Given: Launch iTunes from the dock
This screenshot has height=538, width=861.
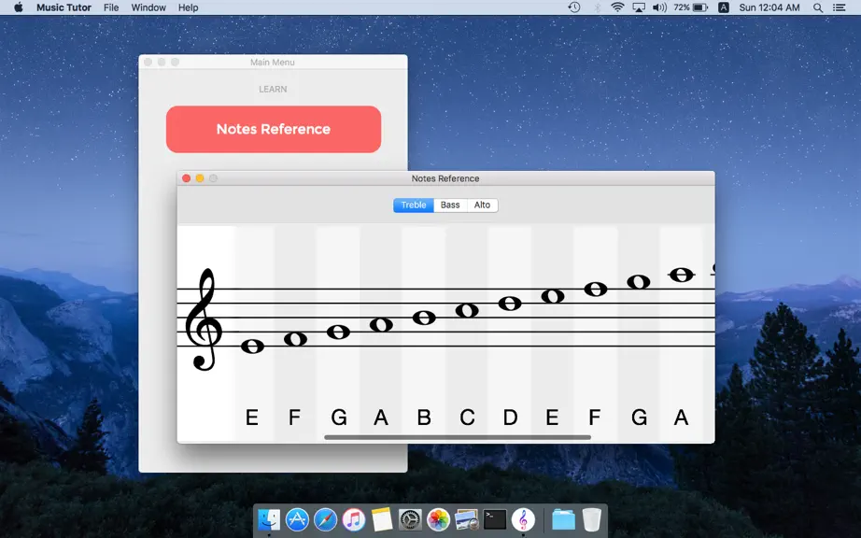Looking at the screenshot, I should tap(354, 519).
